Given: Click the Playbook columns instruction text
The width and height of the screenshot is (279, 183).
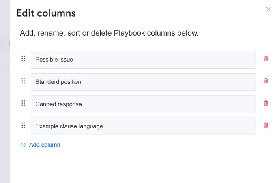Looking at the screenshot, I should point(109,33).
